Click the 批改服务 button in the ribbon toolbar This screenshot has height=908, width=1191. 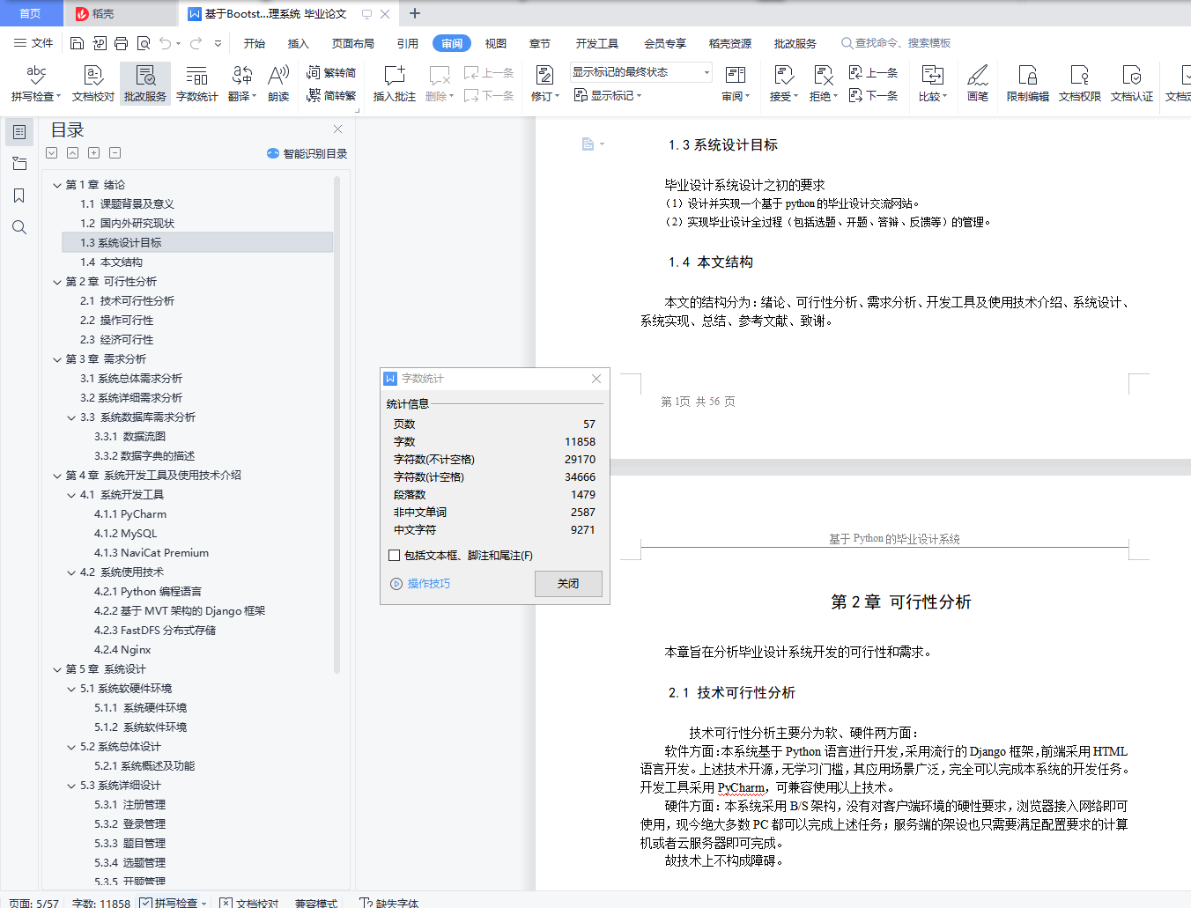pos(145,85)
